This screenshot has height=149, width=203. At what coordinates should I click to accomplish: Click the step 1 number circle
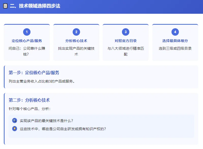point(27,32)
